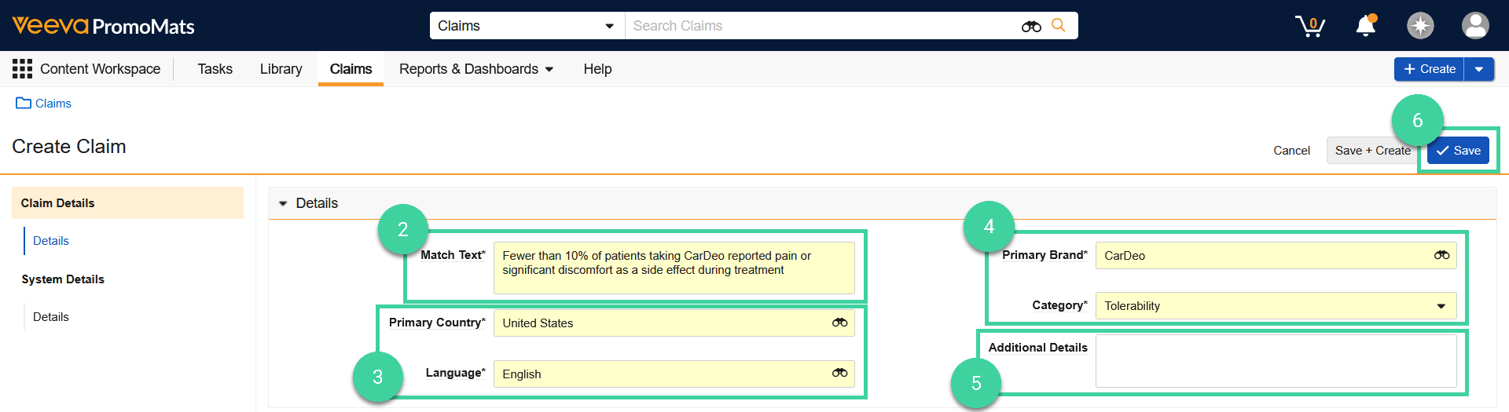Open the notifications bell
The image size is (1509, 412).
click(x=1366, y=26)
